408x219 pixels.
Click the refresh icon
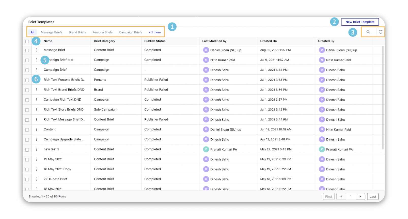coord(380,32)
